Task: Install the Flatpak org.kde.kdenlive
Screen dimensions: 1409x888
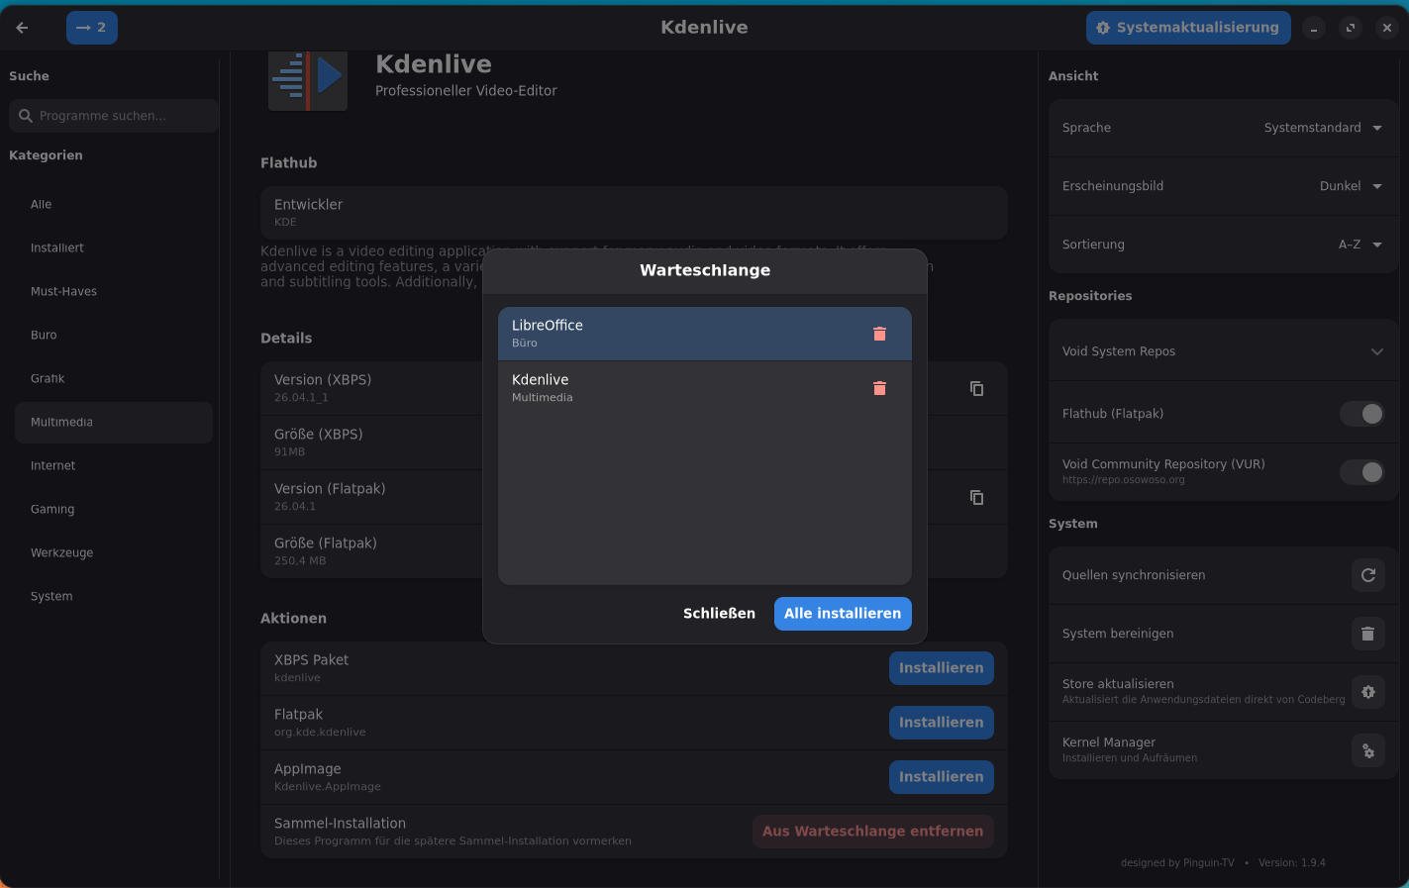Action: click(x=941, y=723)
